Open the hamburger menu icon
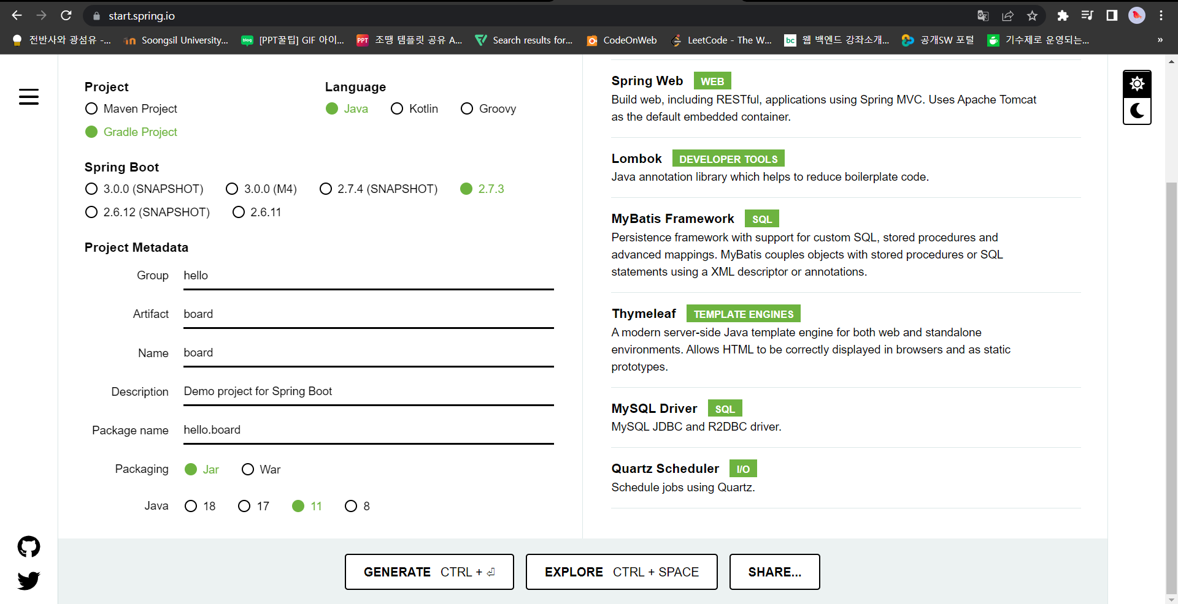 [29, 97]
